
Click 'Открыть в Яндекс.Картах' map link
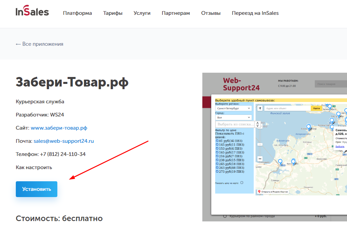coord(273,192)
